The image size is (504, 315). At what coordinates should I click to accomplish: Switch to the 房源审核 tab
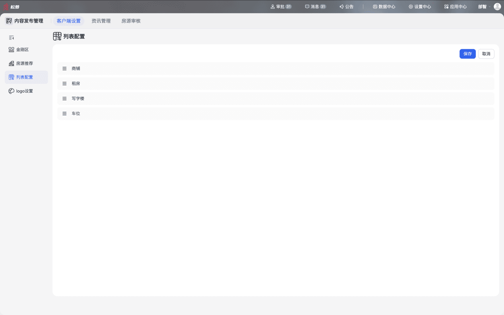131,21
